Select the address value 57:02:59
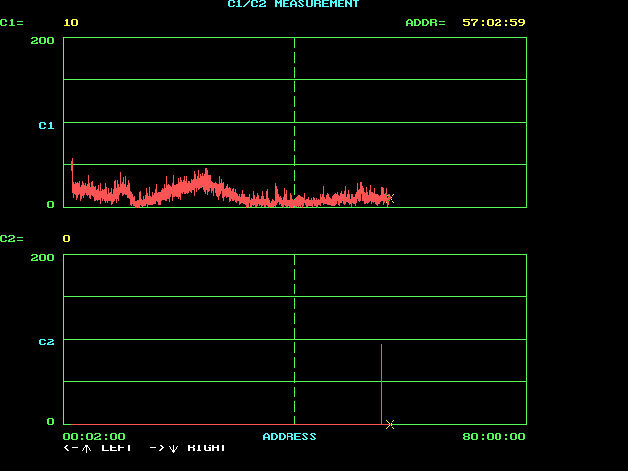 pyautogui.click(x=494, y=23)
